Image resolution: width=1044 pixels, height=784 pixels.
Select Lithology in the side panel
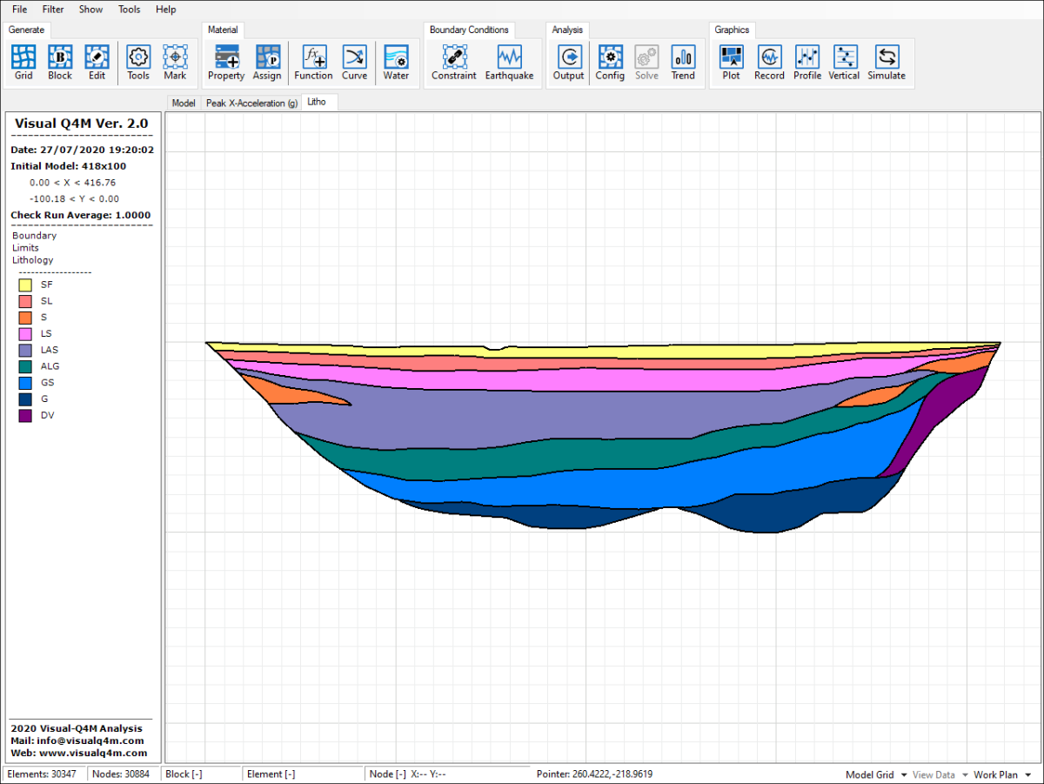[32, 260]
